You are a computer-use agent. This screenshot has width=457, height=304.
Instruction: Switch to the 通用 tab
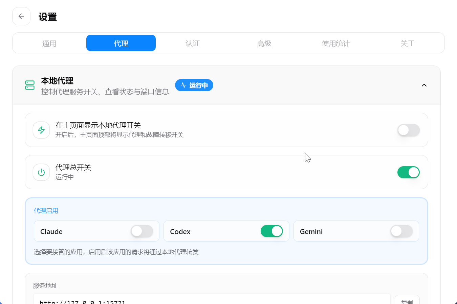(x=49, y=43)
